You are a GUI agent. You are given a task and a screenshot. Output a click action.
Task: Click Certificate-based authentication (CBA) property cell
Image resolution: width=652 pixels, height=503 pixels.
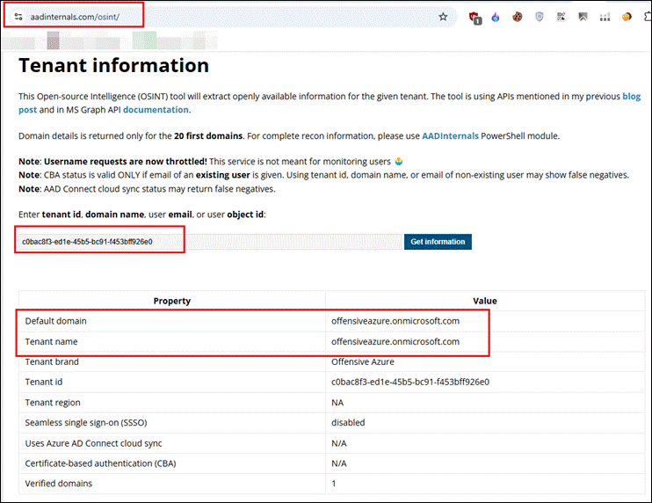coord(171,463)
